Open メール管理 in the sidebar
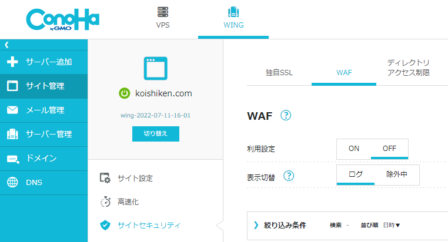Screen dimensions: 448x242 [x=44, y=110]
